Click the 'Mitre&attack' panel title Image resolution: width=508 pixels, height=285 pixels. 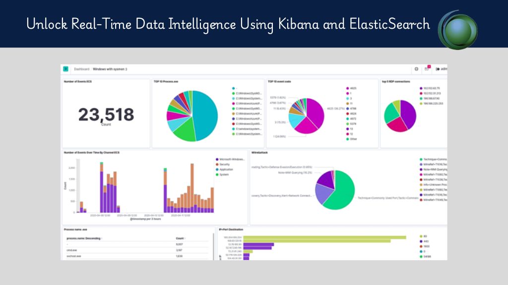tap(259, 152)
